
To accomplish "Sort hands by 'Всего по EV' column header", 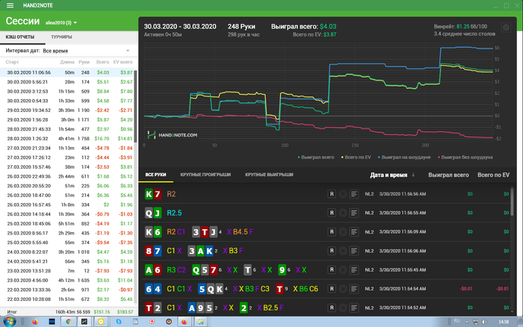I will [493, 175].
